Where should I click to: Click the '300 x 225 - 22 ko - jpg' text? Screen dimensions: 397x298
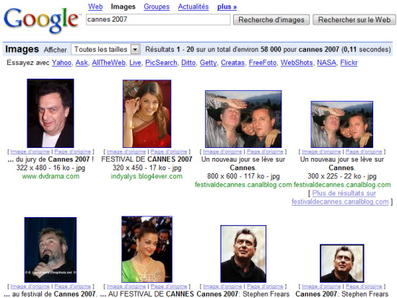(342, 176)
